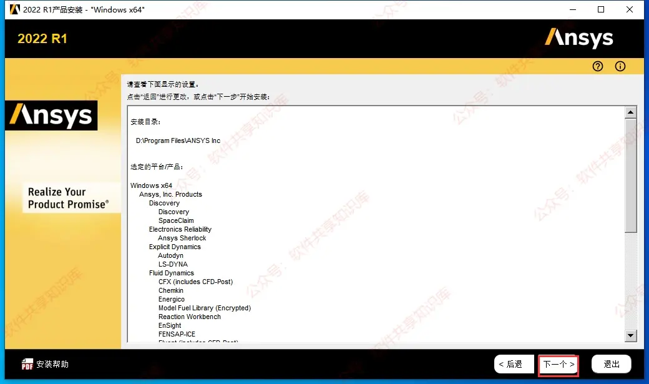Maximize the installer window
This screenshot has width=649, height=384.
601,9
